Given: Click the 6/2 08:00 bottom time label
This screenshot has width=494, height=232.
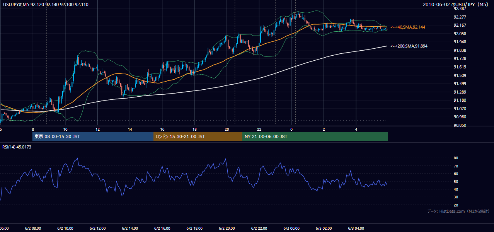Looking at the screenshot, I should point(33,229).
